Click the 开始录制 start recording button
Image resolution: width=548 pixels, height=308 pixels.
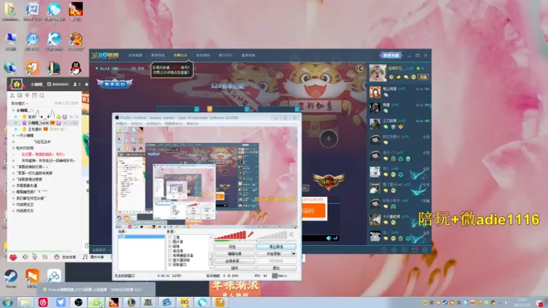(x=273, y=254)
